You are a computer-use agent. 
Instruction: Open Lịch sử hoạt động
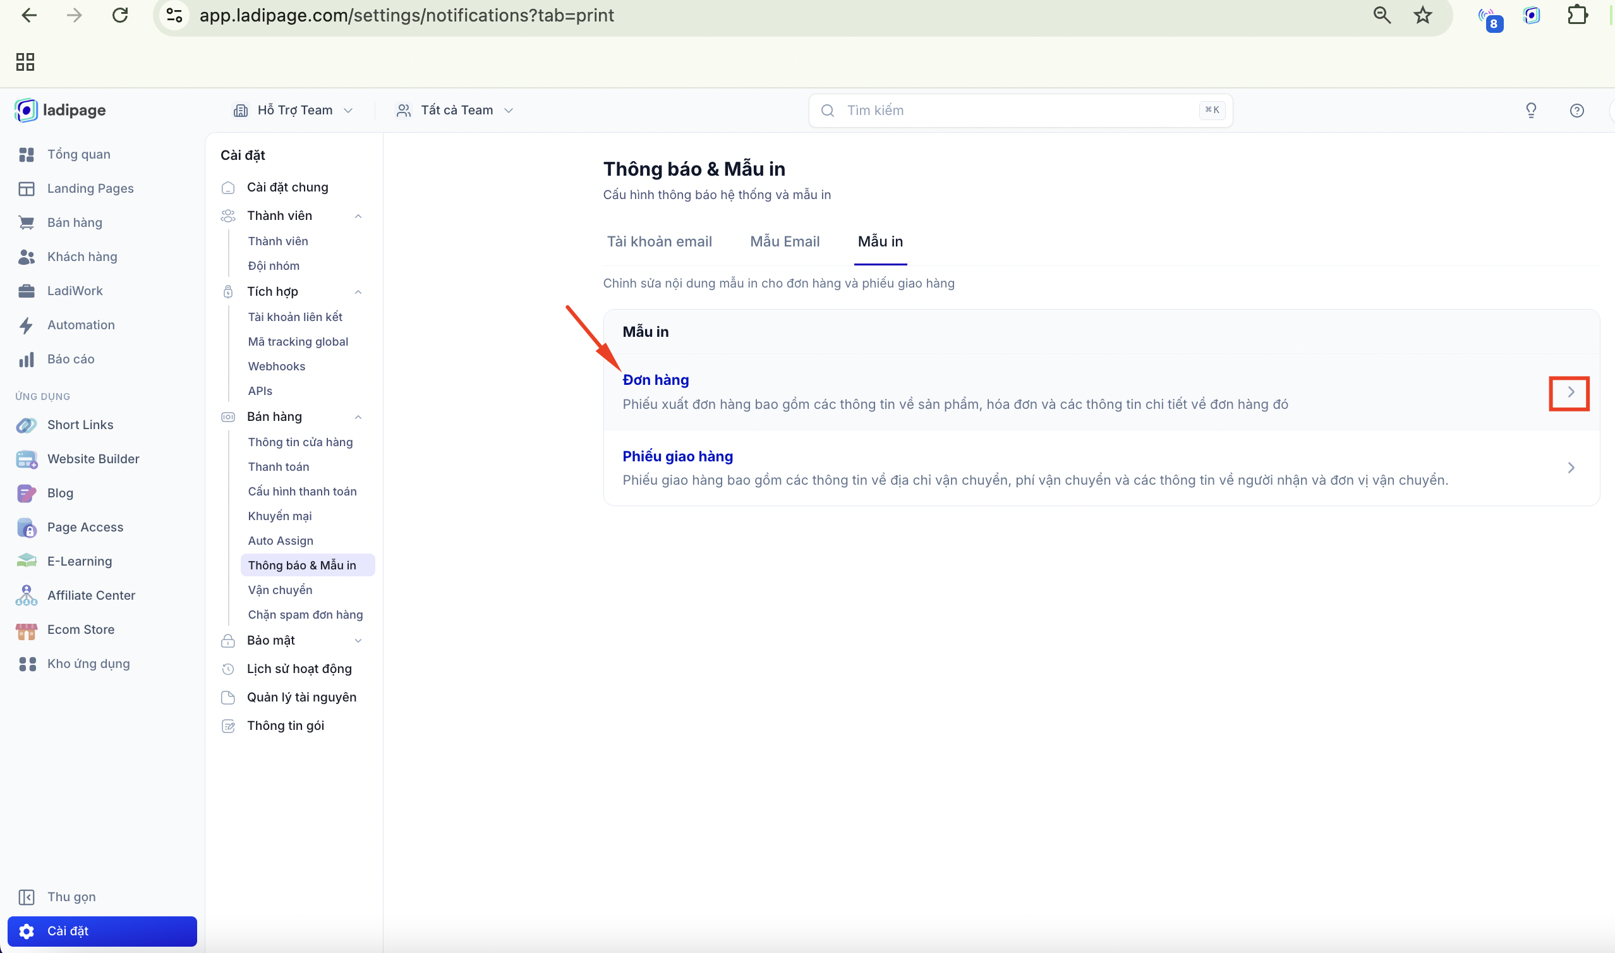(299, 669)
